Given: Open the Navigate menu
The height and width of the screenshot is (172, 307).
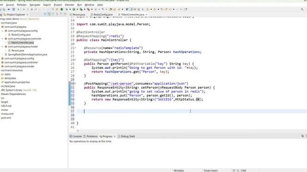Looking at the screenshot, I should point(35,5).
